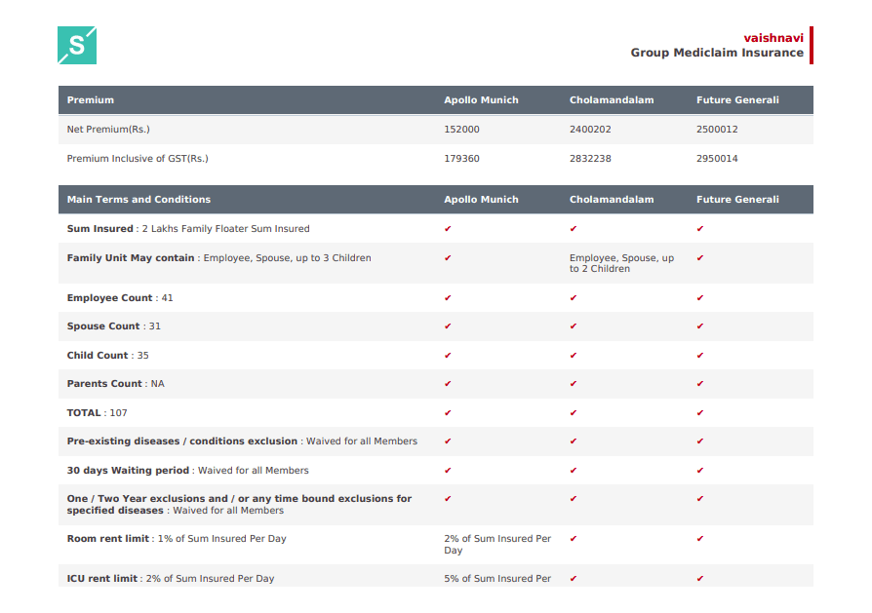Click Apollo Munich check mark for Parents Count
872x613 pixels.
[x=448, y=383]
